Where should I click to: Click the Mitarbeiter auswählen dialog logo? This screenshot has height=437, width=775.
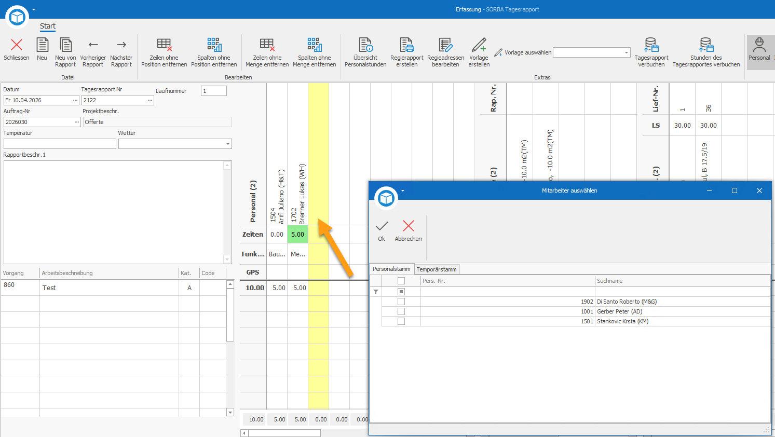386,198
